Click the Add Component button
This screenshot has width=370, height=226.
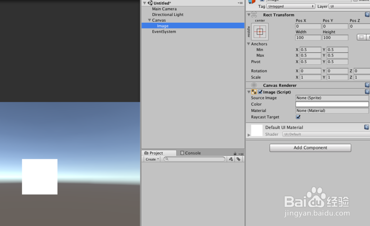click(x=310, y=148)
